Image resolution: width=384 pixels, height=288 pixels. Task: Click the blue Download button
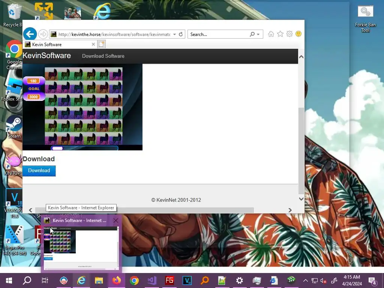[39, 171]
